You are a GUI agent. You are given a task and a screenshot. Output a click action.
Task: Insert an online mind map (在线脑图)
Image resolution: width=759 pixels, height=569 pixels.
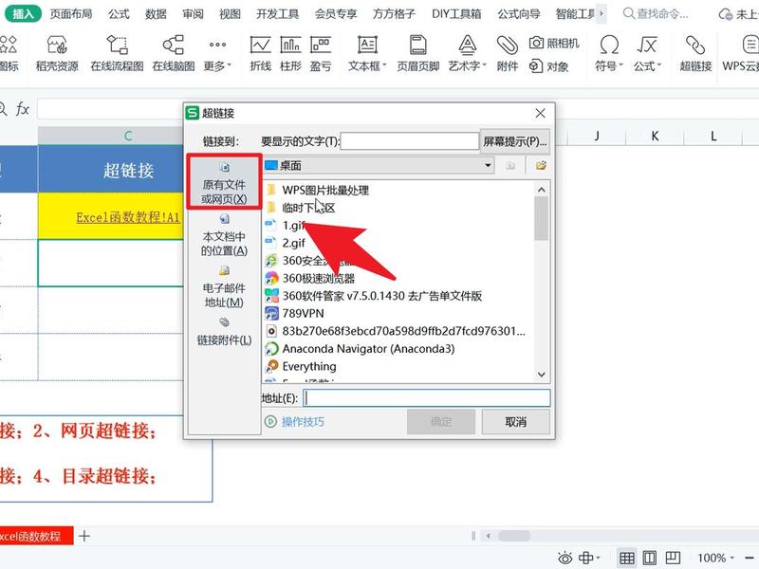tap(174, 53)
